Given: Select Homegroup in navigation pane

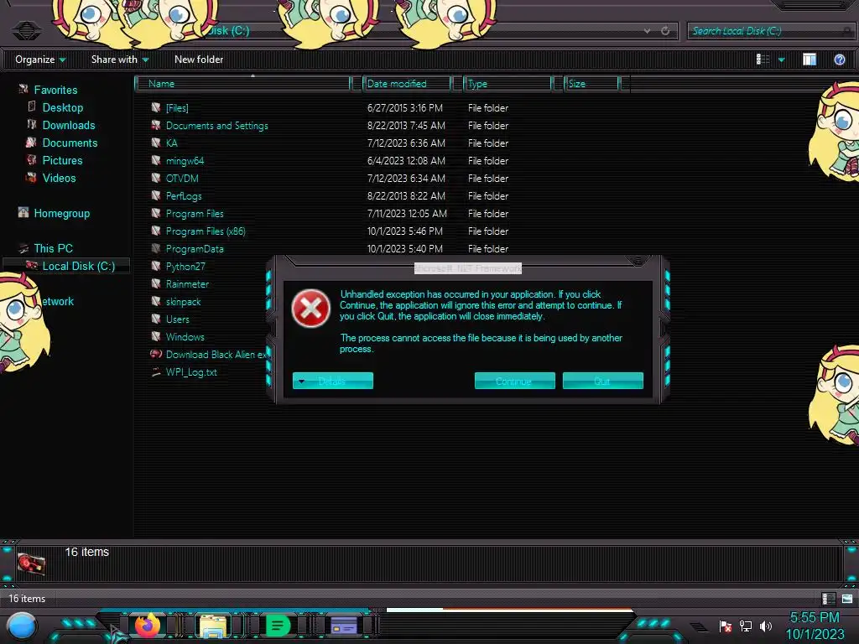Looking at the screenshot, I should coord(62,214).
